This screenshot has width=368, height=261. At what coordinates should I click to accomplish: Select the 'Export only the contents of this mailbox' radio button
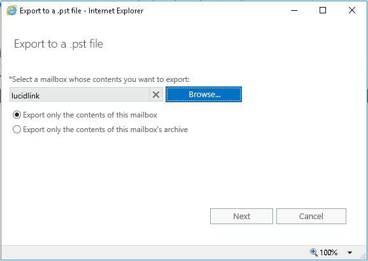17,115
